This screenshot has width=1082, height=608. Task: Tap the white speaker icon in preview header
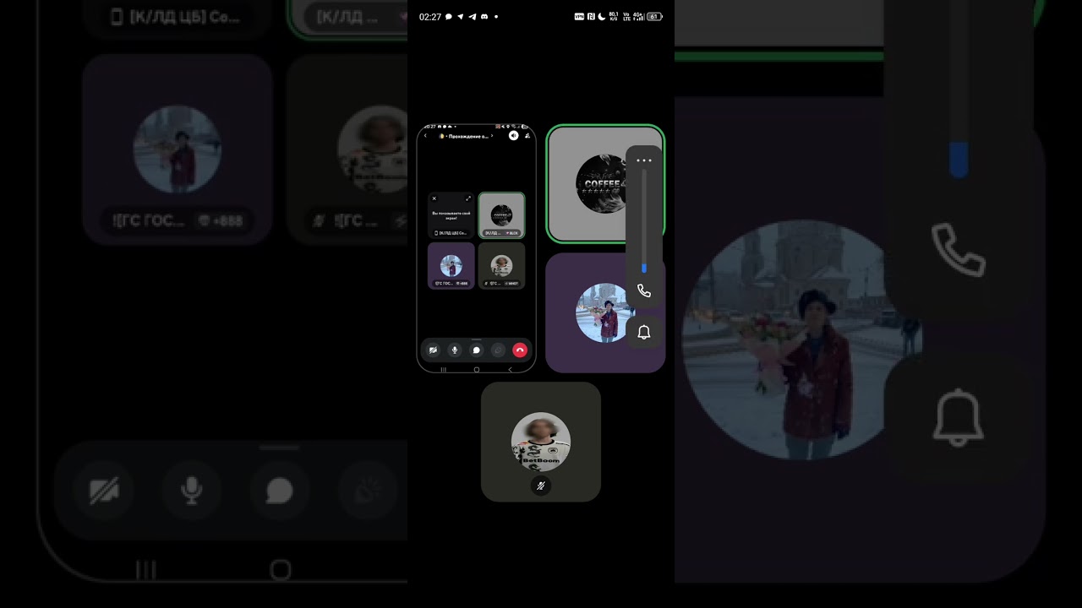(513, 135)
